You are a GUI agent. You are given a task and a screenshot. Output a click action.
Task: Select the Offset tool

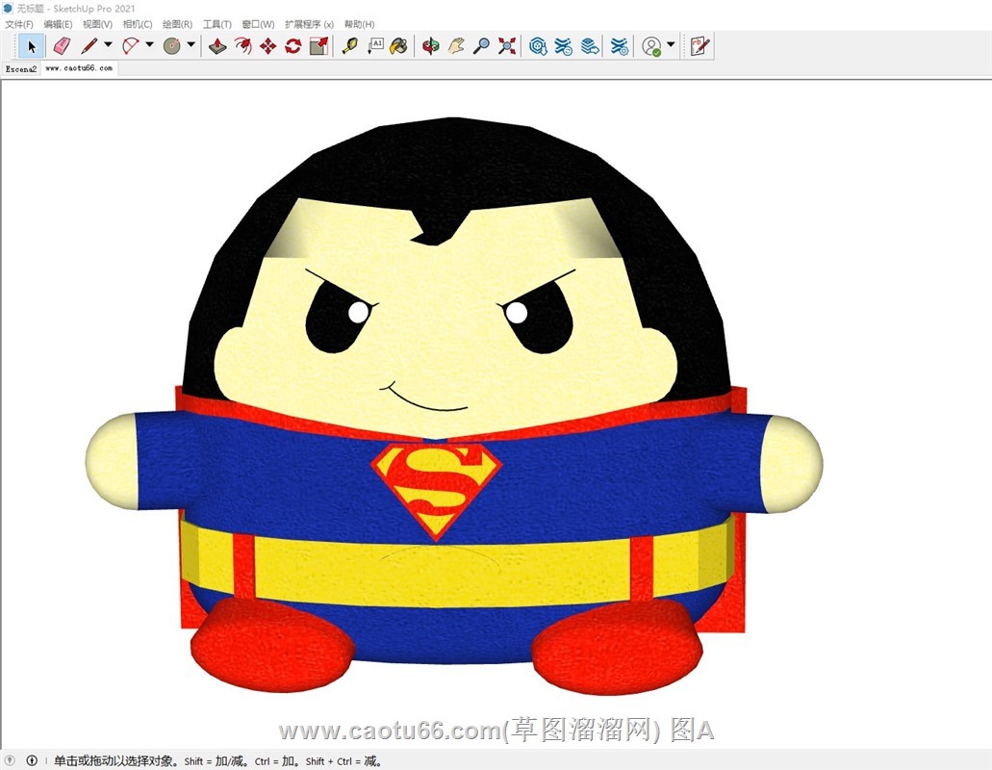point(242,46)
